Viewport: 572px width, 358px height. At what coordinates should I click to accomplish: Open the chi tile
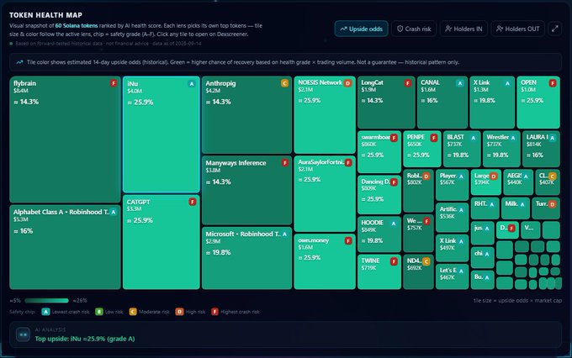pyautogui.click(x=482, y=257)
